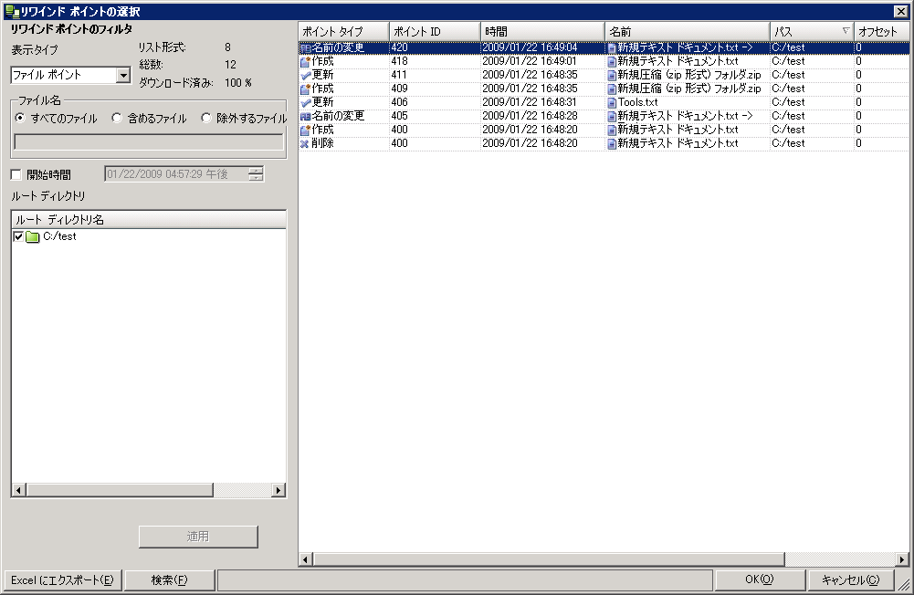Click the update checkmark icon in row 411
914x595 pixels.
[306, 75]
